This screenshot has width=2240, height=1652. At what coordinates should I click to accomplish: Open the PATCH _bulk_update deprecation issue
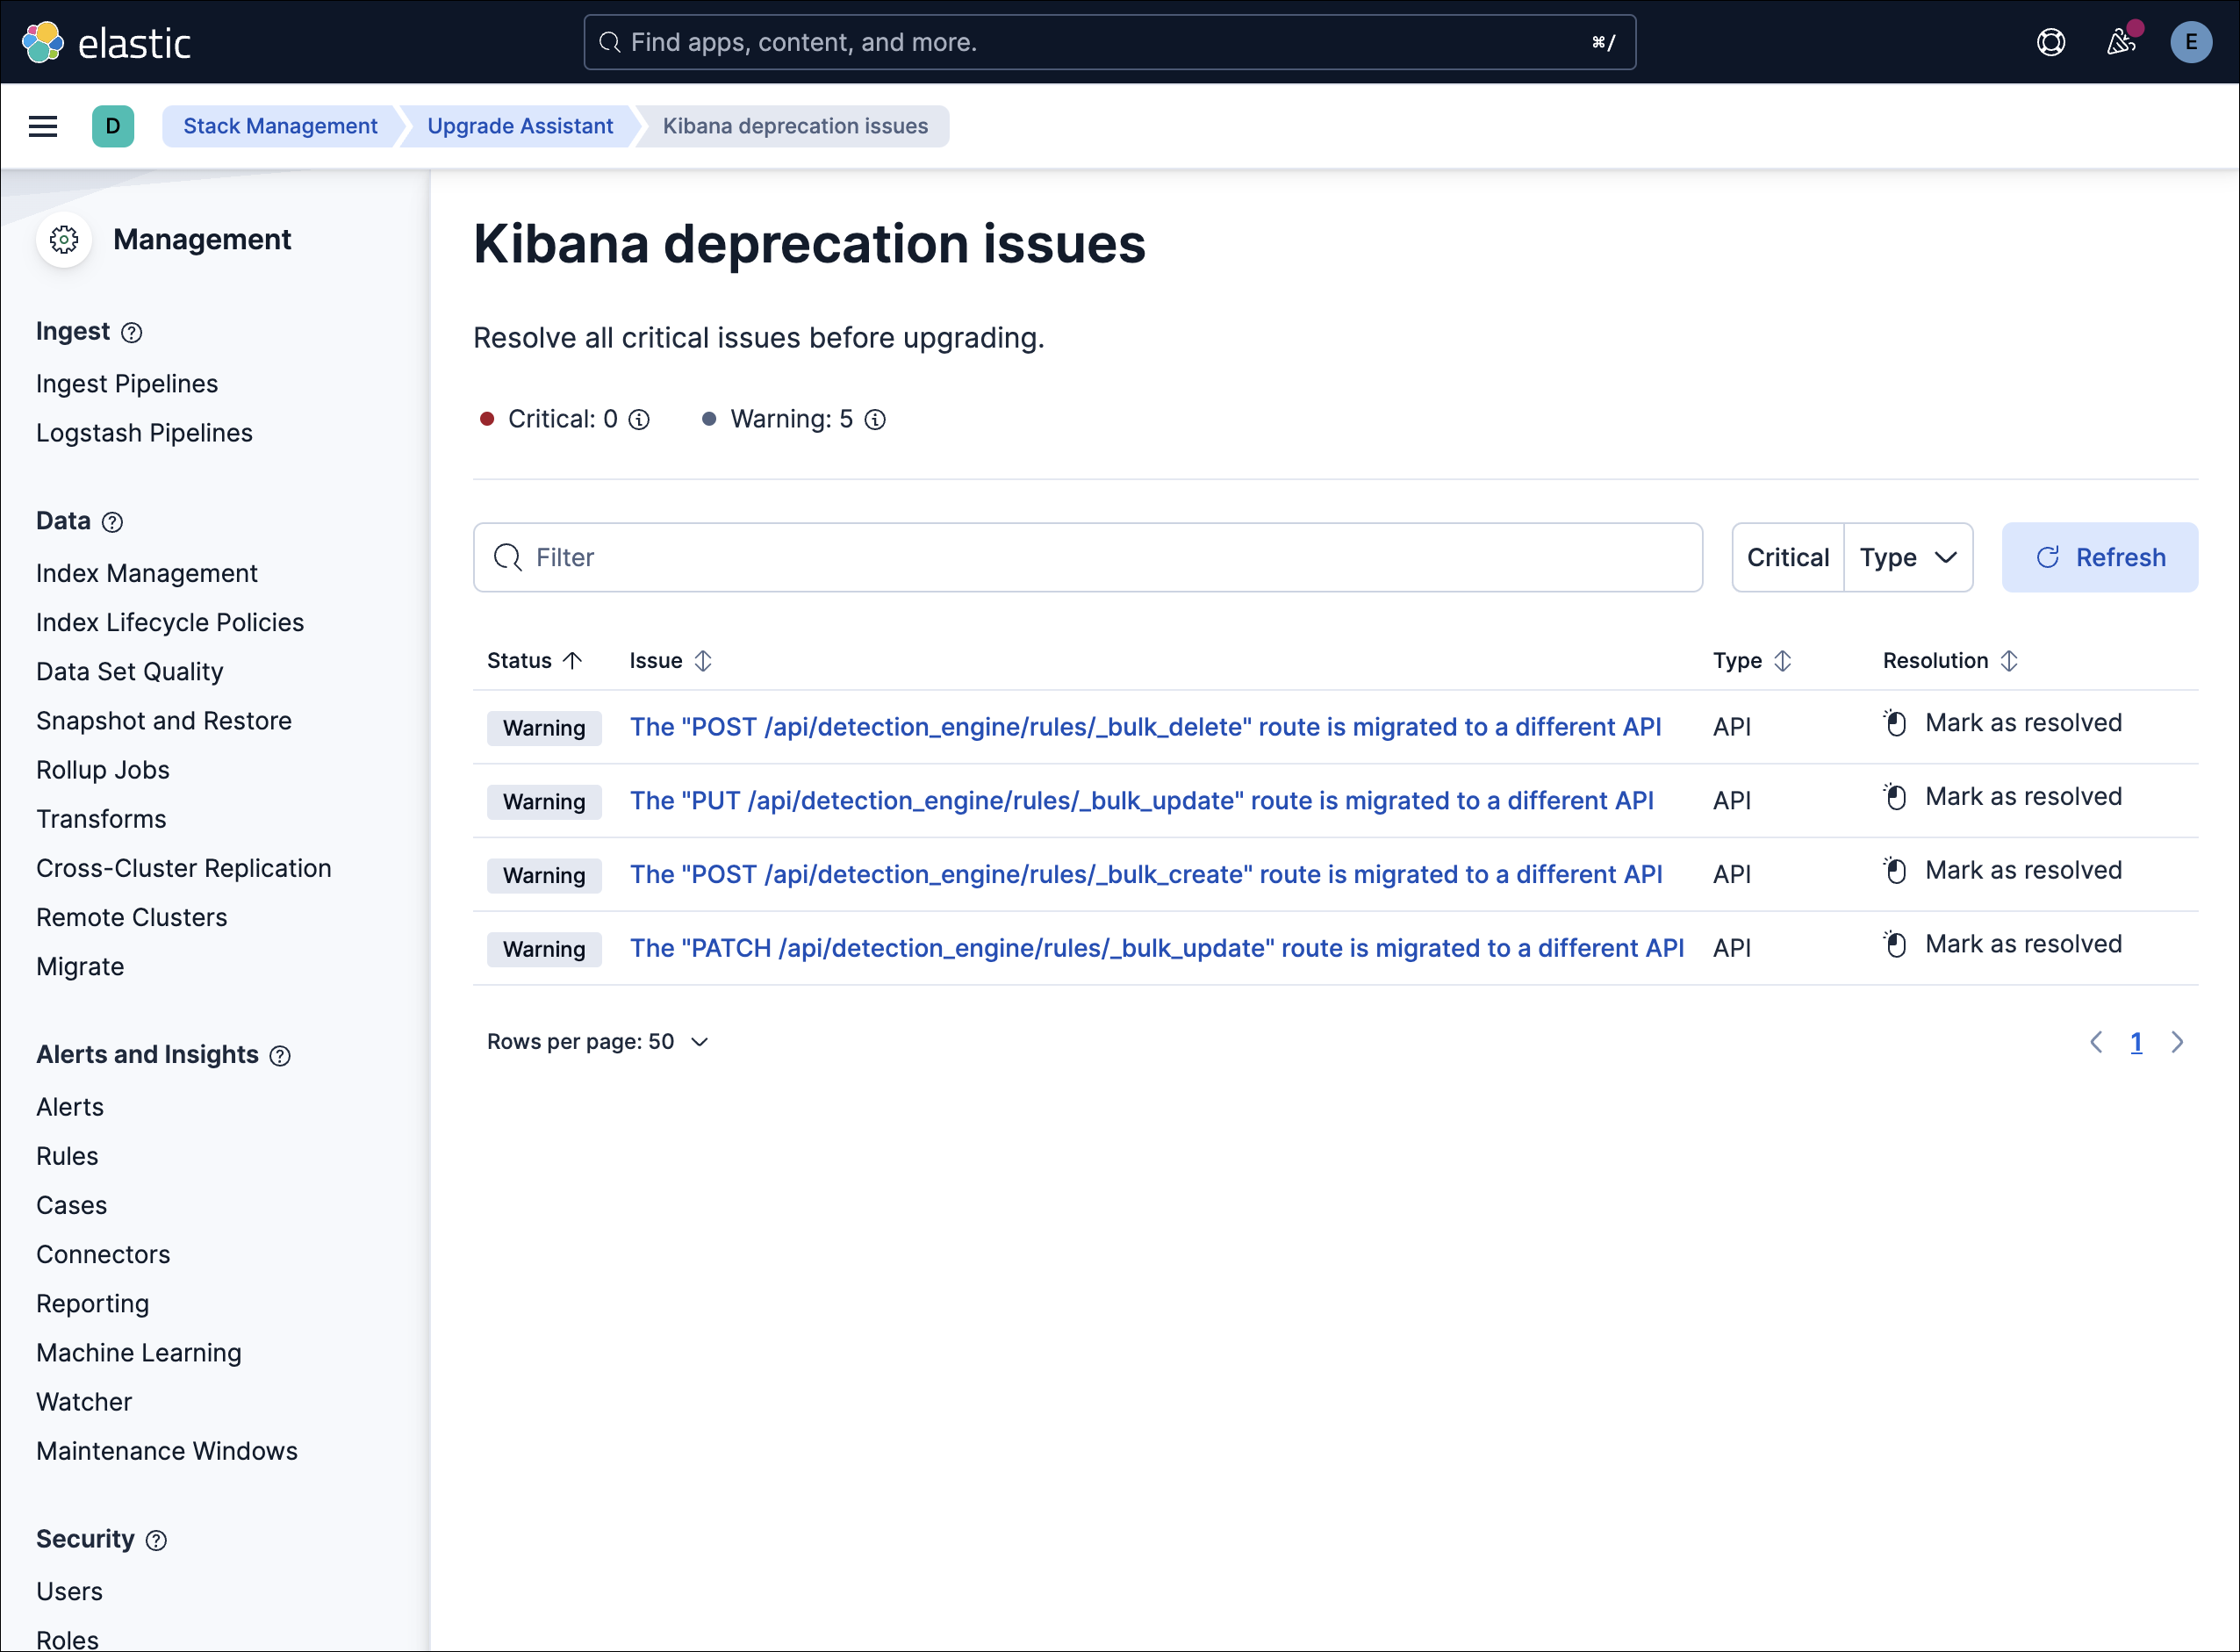[1157, 949]
